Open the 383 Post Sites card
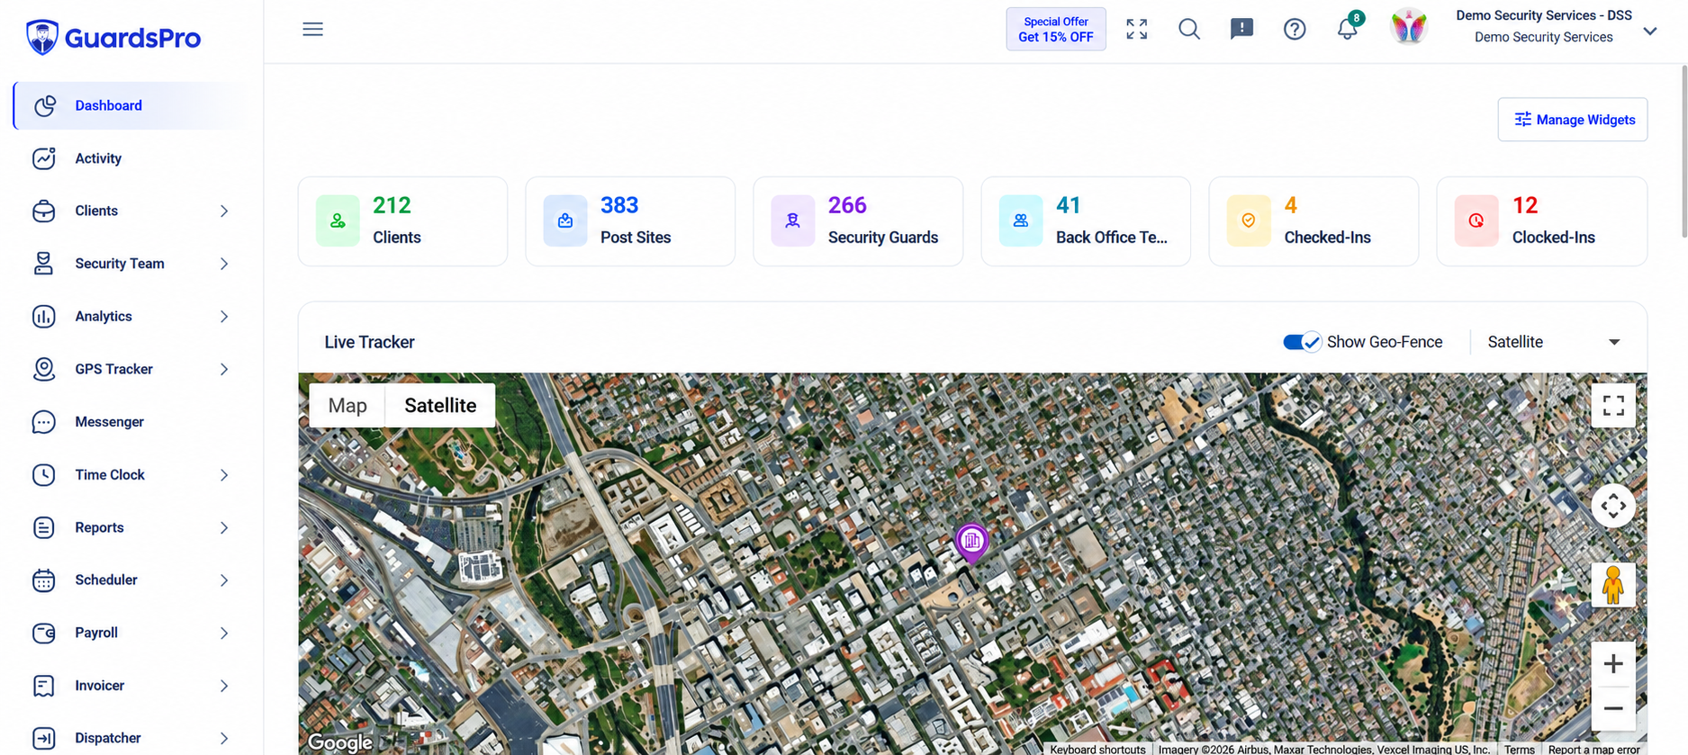The width and height of the screenshot is (1688, 755). coord(630,221)
